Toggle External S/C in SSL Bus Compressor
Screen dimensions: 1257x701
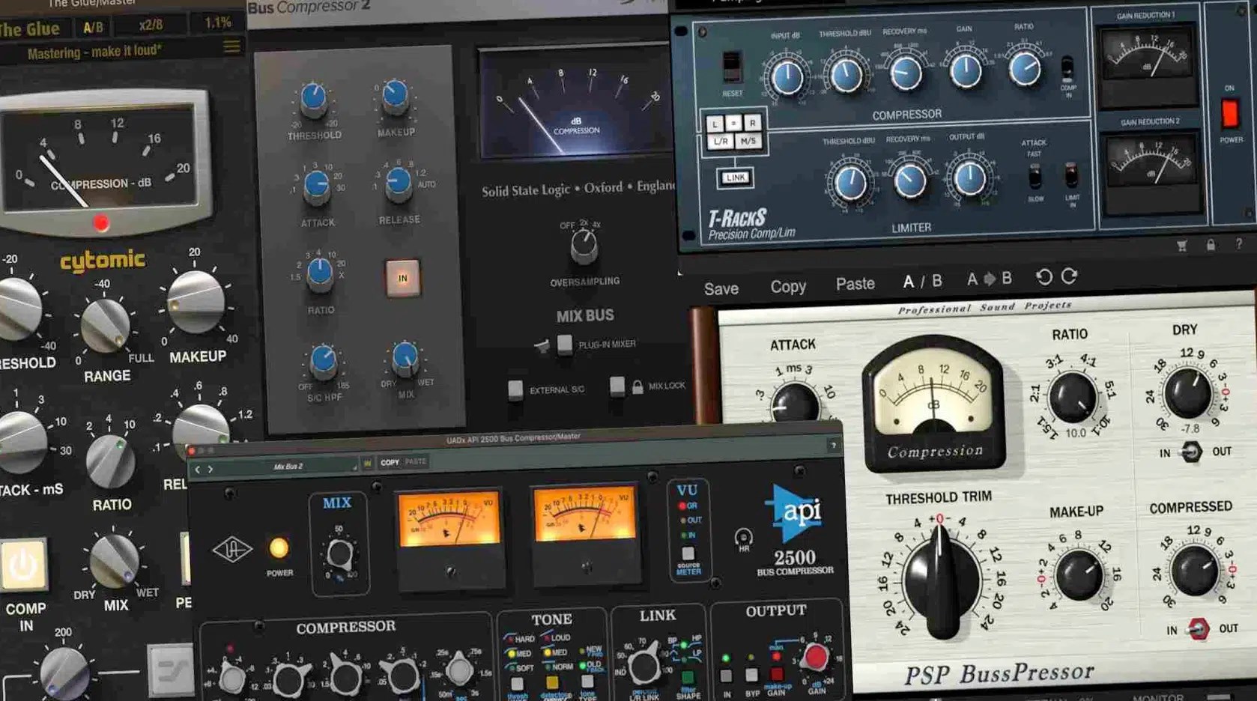click(515, 390)
